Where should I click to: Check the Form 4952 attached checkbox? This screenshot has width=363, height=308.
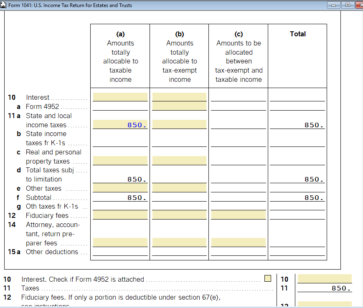tap(267, 278)
